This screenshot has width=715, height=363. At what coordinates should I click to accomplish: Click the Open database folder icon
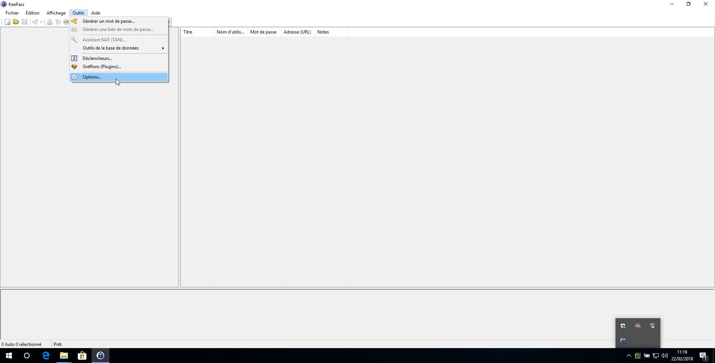click(16, 22)
